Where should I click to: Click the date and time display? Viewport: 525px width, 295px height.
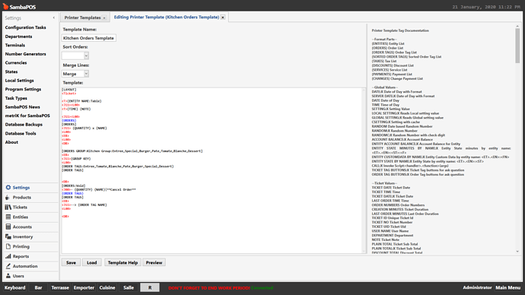pyautogui.click(x=486, y=7)
